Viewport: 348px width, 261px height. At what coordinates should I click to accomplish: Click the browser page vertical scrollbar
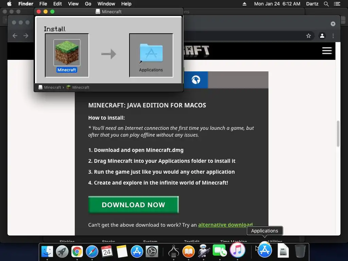tap(338, 134)
